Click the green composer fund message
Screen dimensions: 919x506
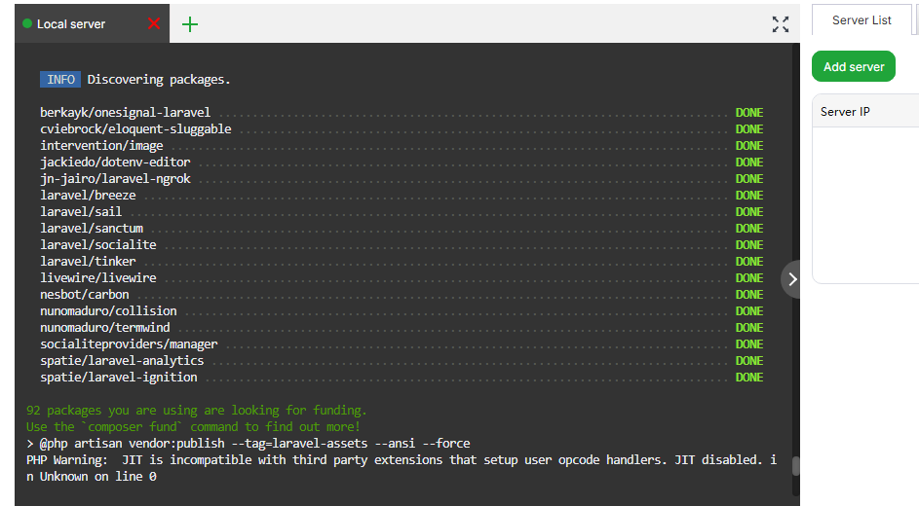(x=193, y=426)
